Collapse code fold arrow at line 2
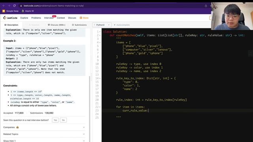The width and height of the screenshot is (253, 142). coord(100,35)
